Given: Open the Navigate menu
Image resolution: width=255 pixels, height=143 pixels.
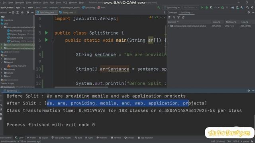Looking at the screenshot, I should point(20,3).
